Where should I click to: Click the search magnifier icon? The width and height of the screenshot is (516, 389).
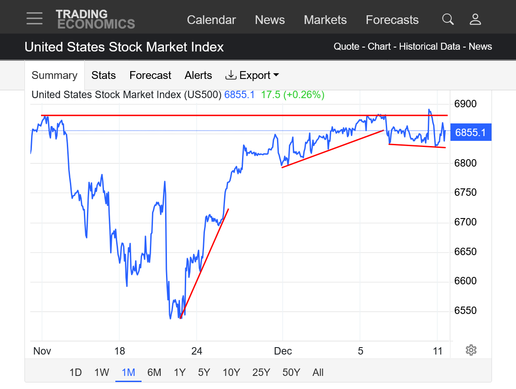(448, 19)
